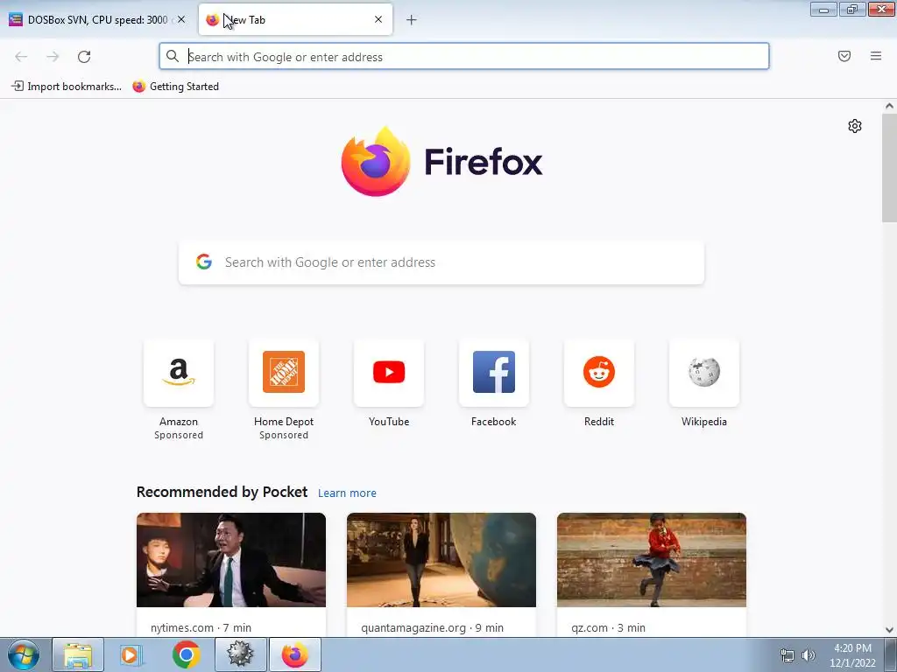This screenshot has width=897, height=672.
Task: Open the nytimes.com Pocket story thumbnail
Action: 231,560
